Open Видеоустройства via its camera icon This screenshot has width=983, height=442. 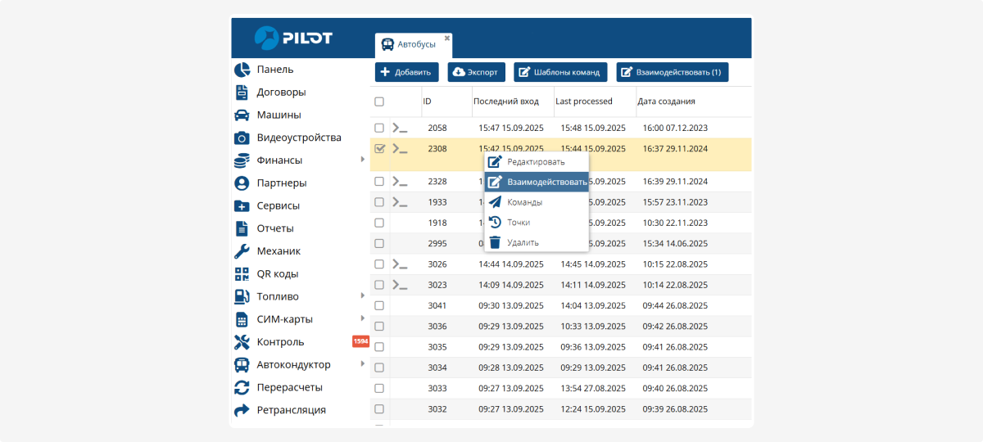tap(242, 138)
